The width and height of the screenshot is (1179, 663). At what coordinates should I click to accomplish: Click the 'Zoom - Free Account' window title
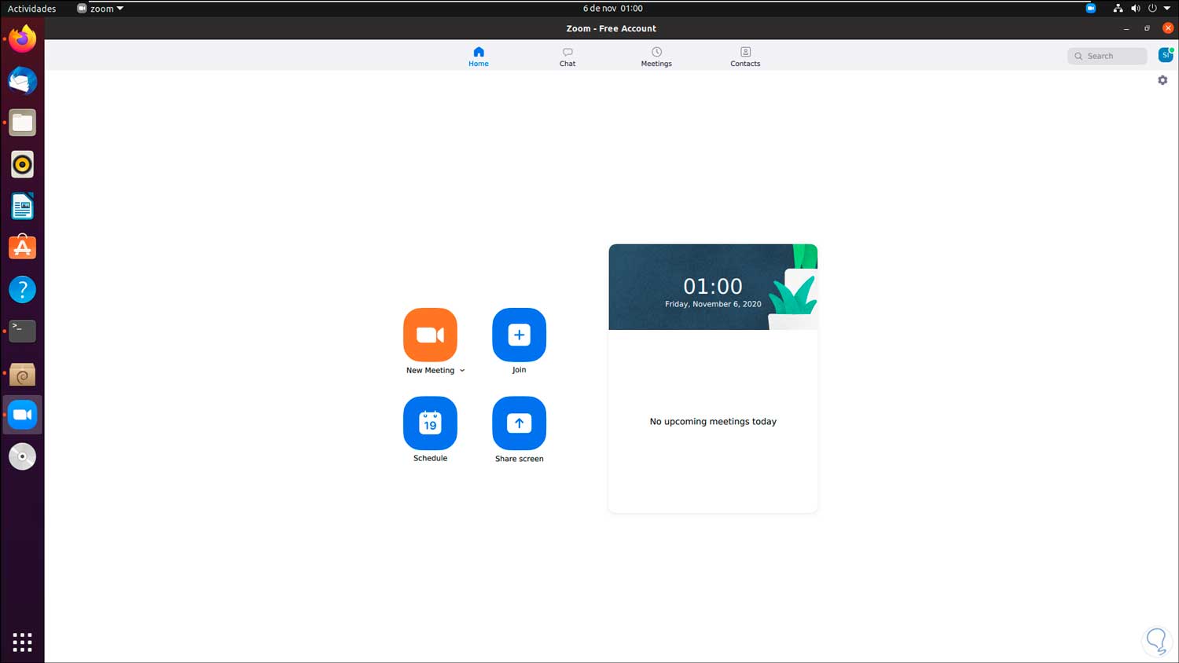pyautogui.click(x=611, y=28)
